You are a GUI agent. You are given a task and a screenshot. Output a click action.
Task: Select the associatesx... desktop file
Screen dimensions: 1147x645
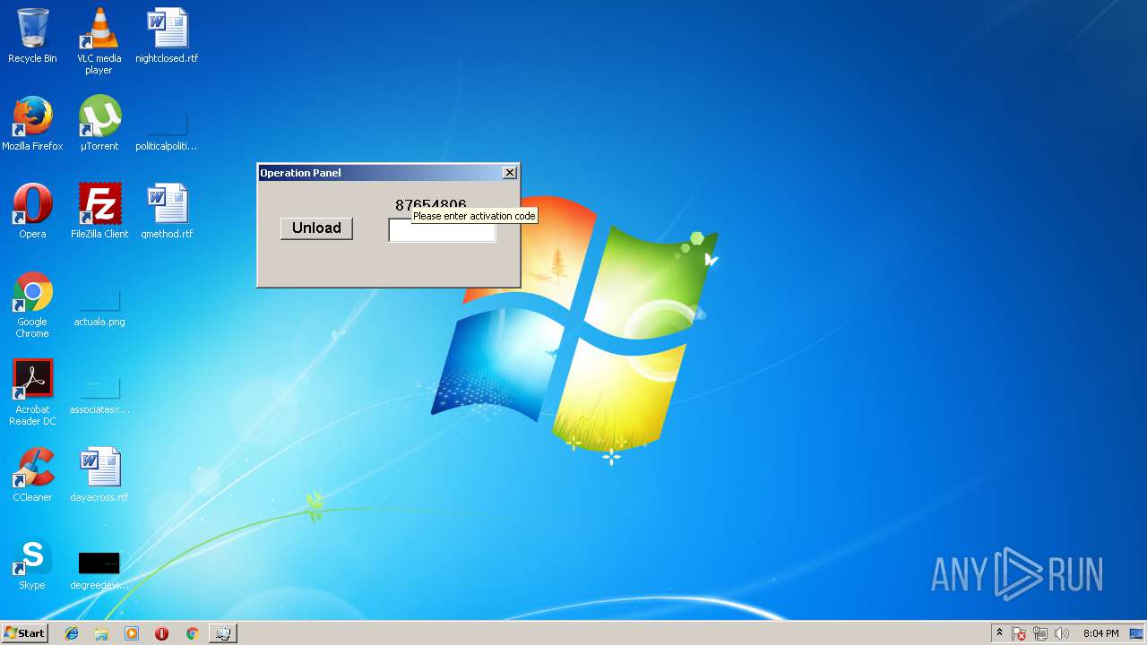[99, 397]
